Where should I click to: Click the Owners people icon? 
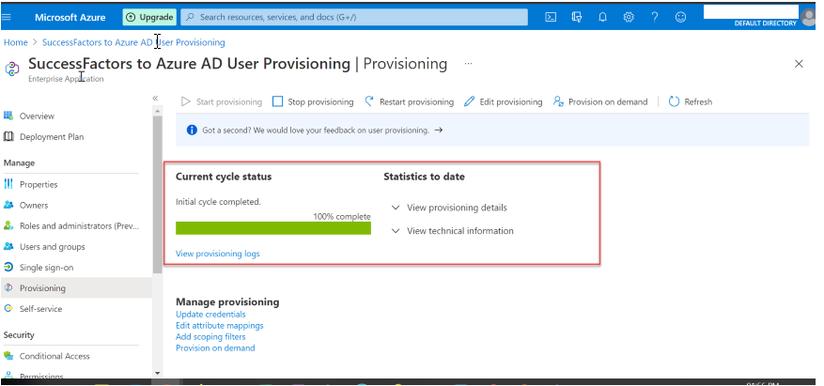coord(8,205)
